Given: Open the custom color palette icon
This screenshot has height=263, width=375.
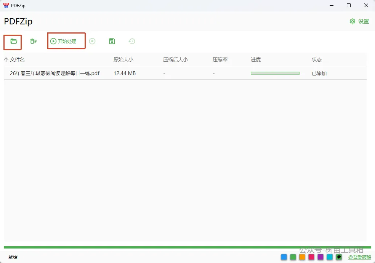Looking at the screenshot, I should [x=339, y=257].
